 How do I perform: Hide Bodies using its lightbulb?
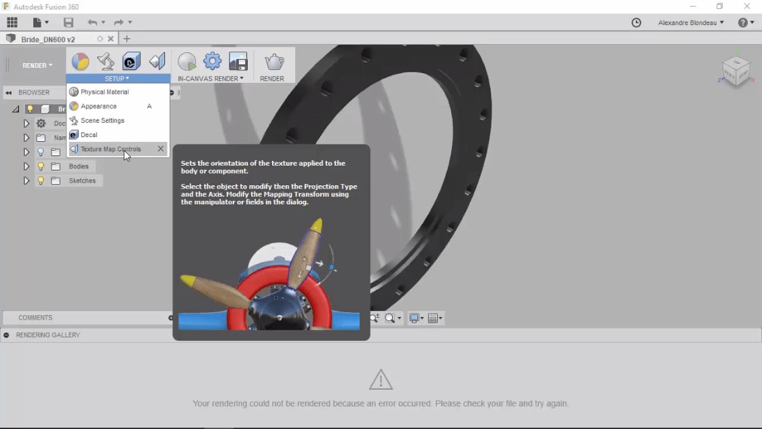pos(41,166)
